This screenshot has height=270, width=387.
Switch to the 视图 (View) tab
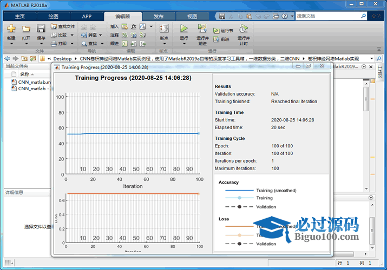192,17
